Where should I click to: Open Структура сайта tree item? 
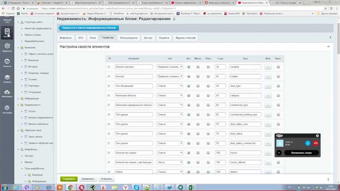(34, 22)
